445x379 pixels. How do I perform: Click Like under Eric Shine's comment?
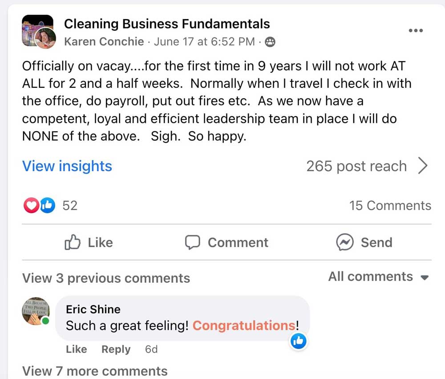(76, 350)
